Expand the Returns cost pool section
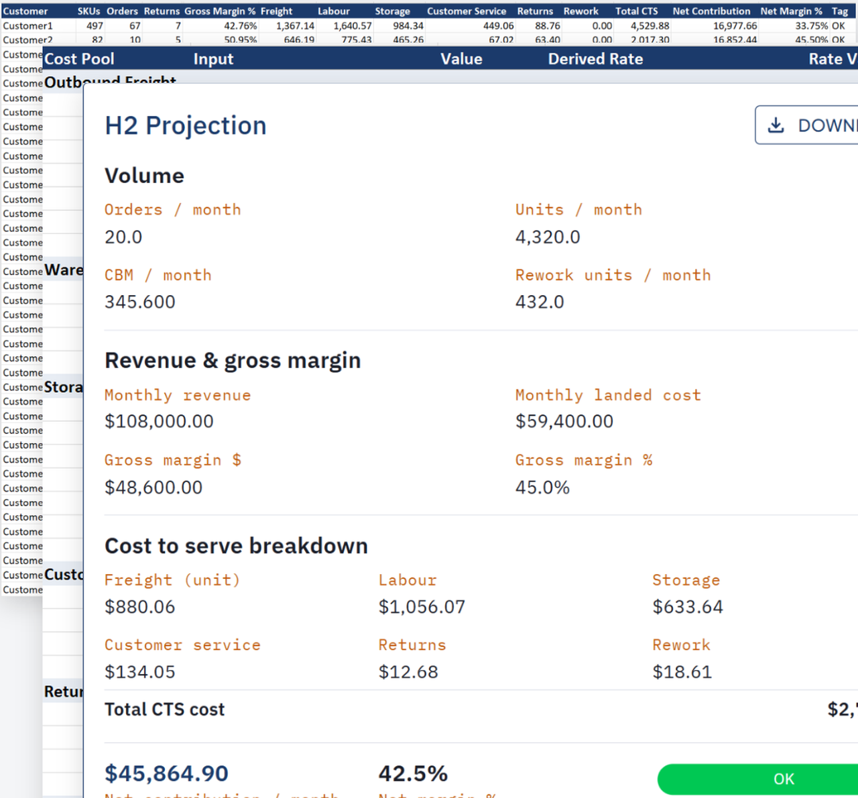The image size is (858, 798). (x=64, y=691)
